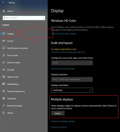This screenshot has width=120, height=132.
Task: Click the Detect button
Action: click(x=58, y=113)
